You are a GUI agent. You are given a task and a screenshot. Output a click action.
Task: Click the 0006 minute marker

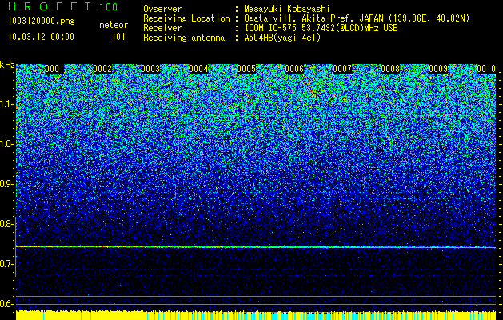(294, 69)
